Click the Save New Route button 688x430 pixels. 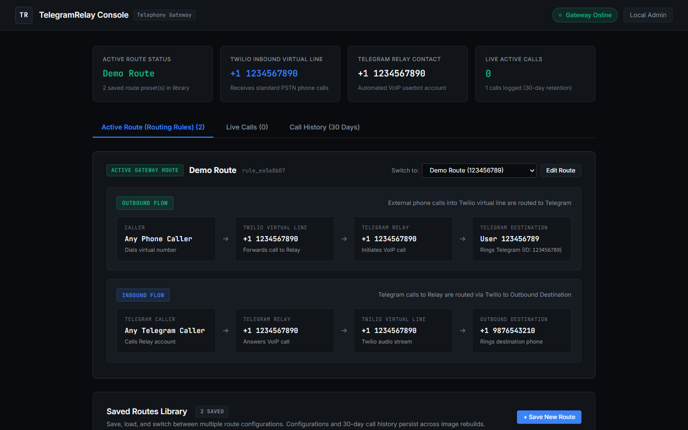click(549, 417)
